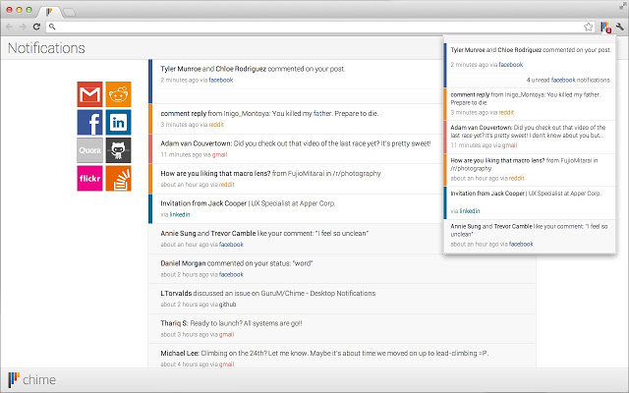The height and width of the screenshot is (393, 629).
Task: Click the GitHub Octocat tile
Action: point(118,150)
